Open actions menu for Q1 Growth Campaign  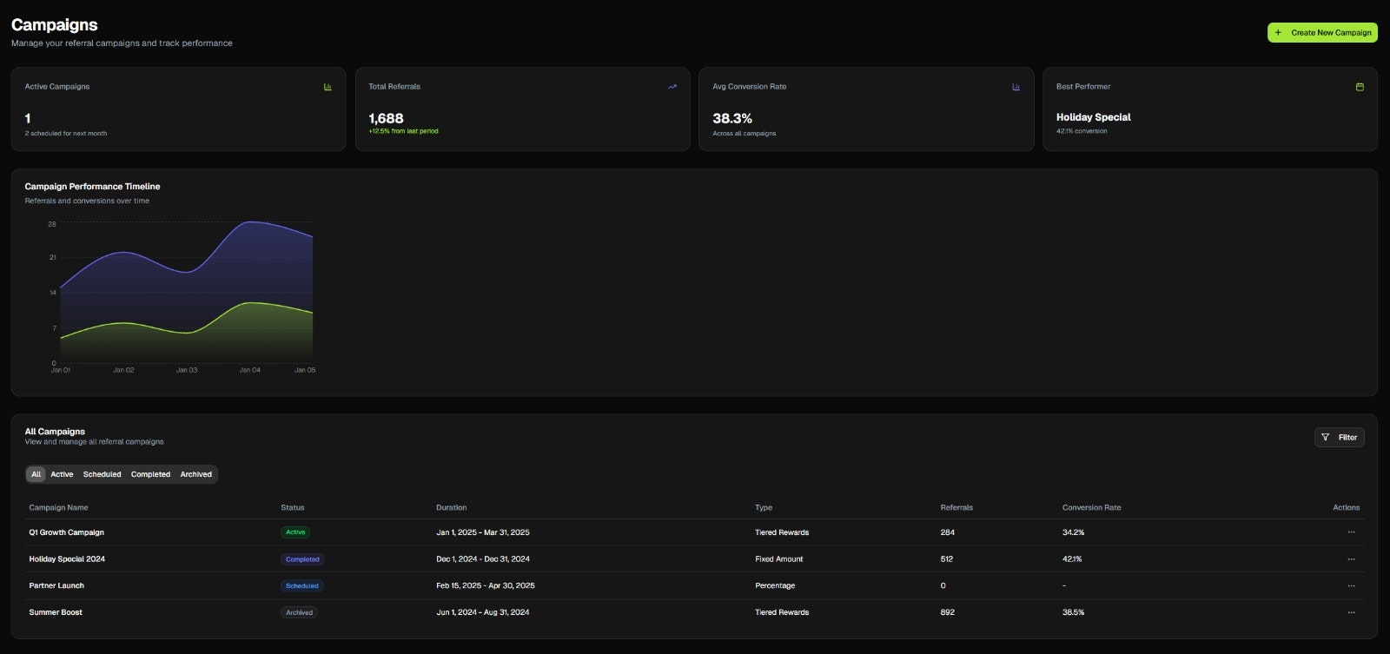(1351, 532)
